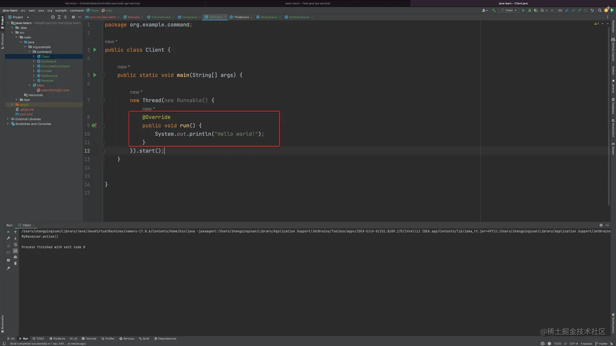Toggle soft-wrap in the Run console
This screenshot has width=616, height=346.
pos(15,245)
